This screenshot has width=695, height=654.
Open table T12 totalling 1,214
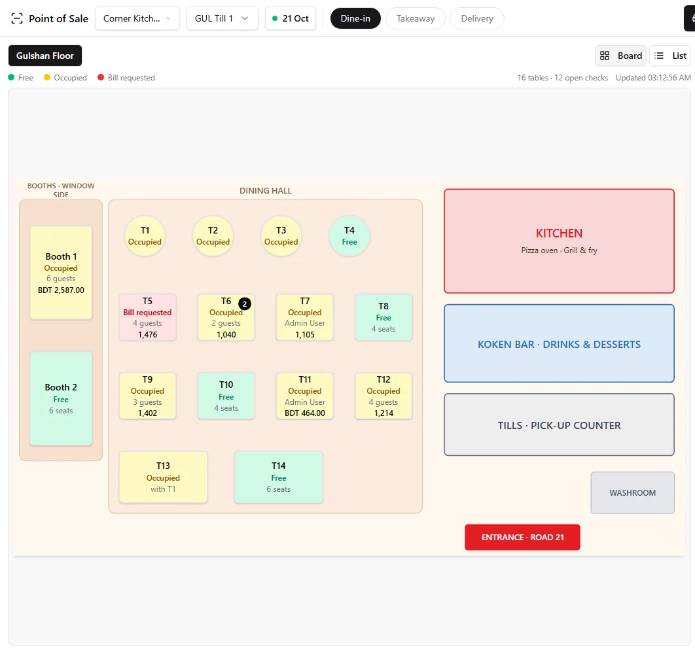(383, 396)
